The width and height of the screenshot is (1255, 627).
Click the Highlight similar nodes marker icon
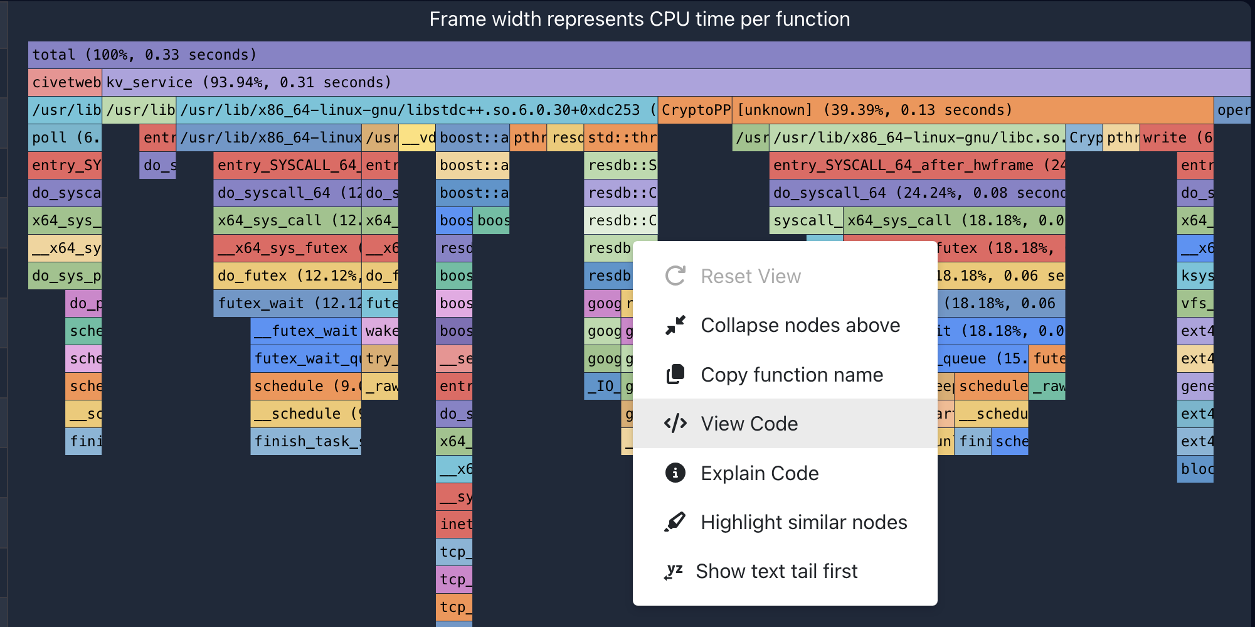pos(675,522)
